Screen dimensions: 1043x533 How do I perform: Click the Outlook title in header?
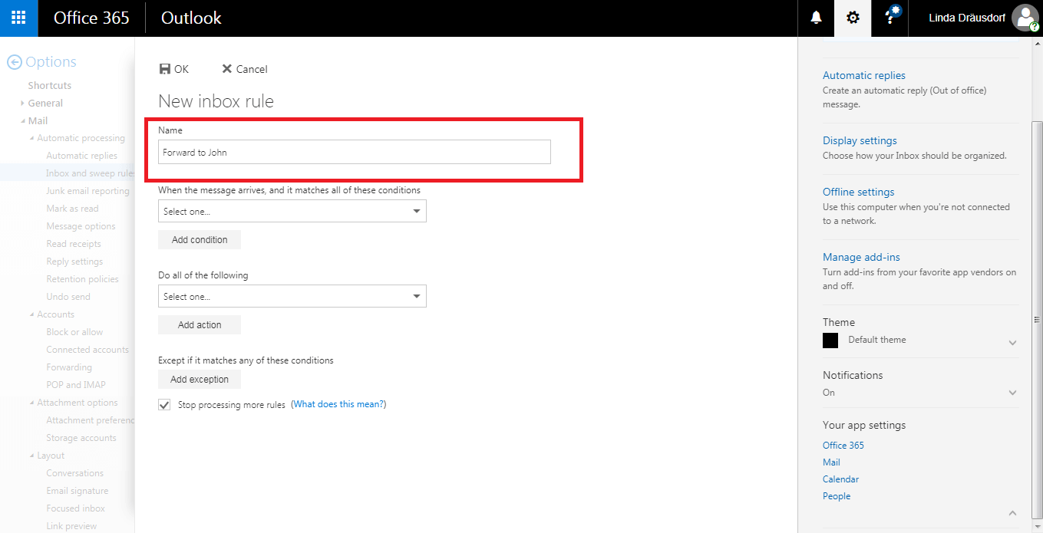click(191, 18)
